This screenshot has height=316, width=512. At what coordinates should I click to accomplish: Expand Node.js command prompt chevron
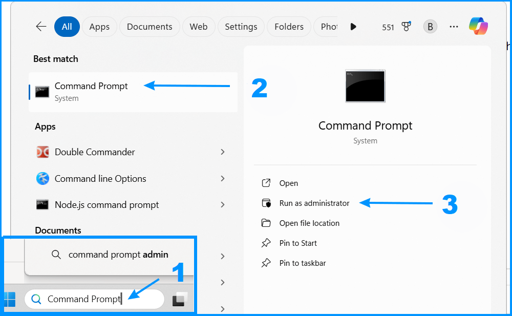[223, 205]
